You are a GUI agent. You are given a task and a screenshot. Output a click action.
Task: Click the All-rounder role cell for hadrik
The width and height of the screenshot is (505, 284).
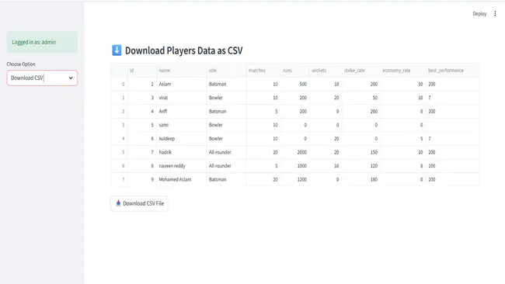(226, 152)
